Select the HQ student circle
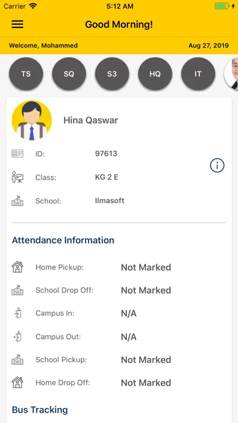This screenshot has width=238, height=423. click(155, 74)
